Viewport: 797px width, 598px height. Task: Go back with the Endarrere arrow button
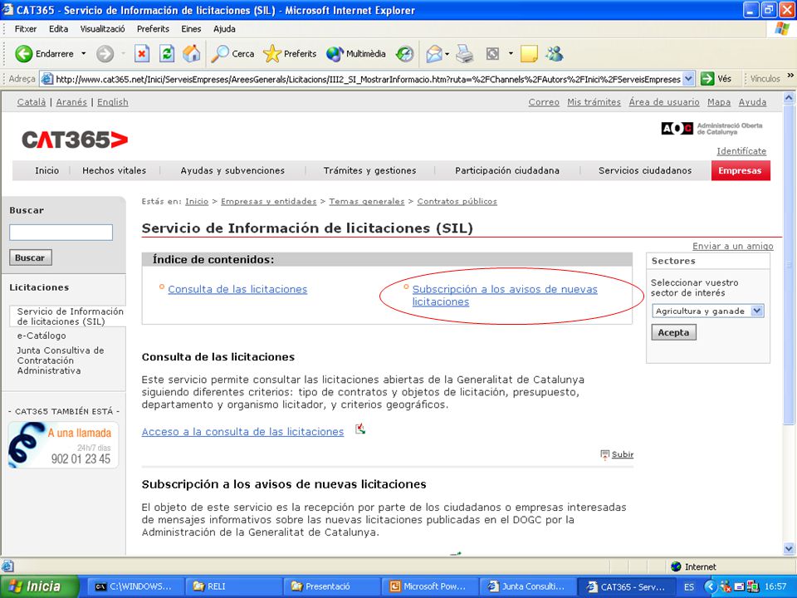44,53
